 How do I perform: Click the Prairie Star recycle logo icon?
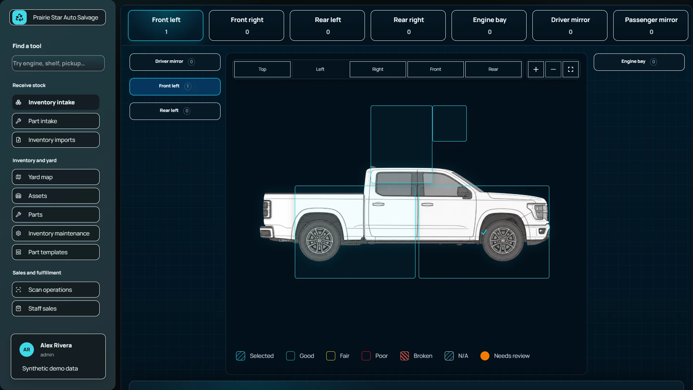[x=19, y=17]
